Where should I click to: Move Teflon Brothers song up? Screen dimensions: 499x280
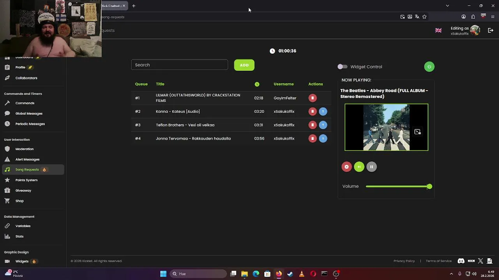[x=323, y=125]
